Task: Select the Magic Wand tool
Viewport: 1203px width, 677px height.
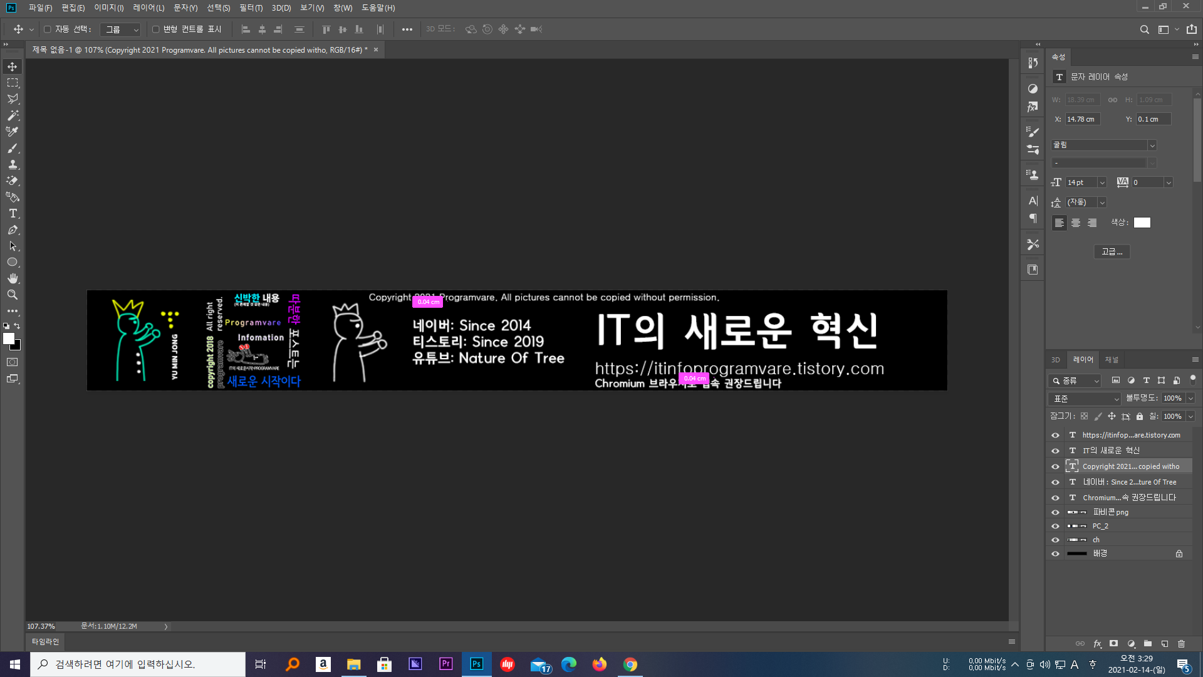Action: click(x=13, y=115)
